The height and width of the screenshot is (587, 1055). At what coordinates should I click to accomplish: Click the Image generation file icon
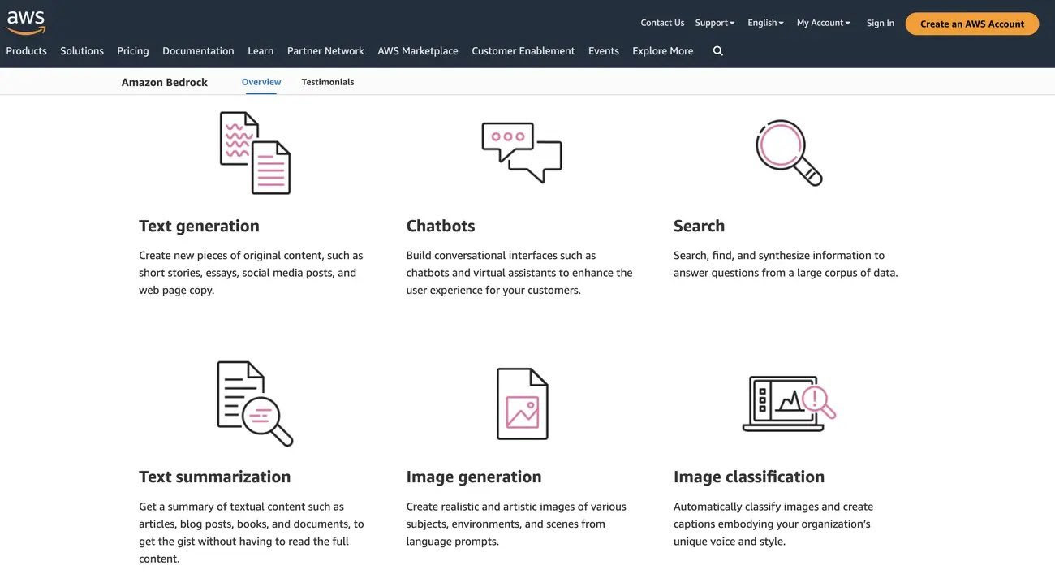click(523, 404)
